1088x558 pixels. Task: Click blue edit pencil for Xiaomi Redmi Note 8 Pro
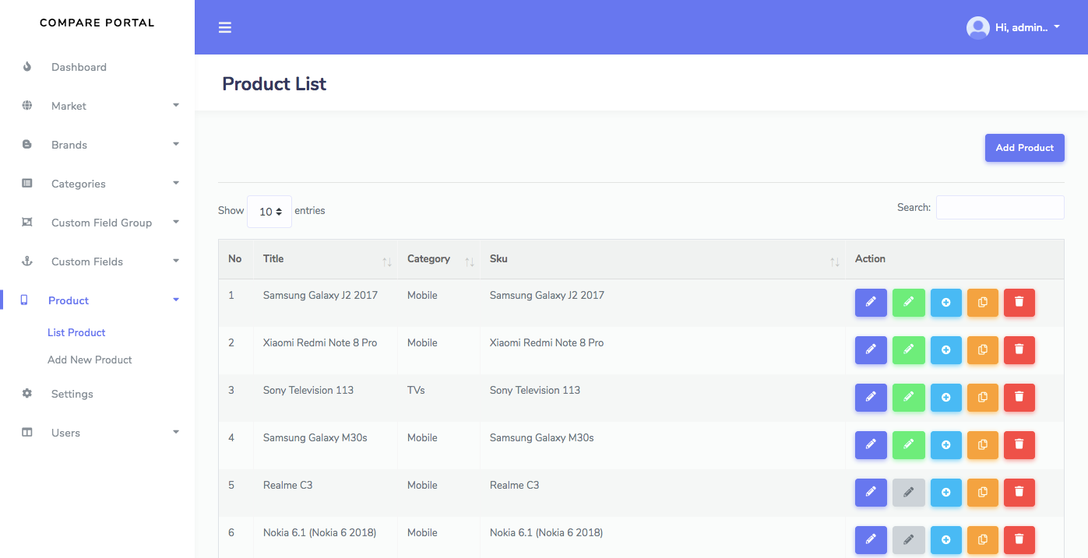pyautogui.click(x=871, y=350)
